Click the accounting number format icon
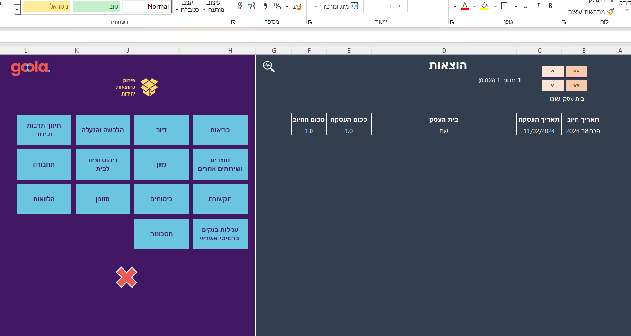 pyautogui.click(x=297, y=6)
